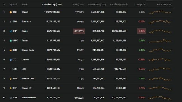Sort by Symbol column header

[13, 4]
